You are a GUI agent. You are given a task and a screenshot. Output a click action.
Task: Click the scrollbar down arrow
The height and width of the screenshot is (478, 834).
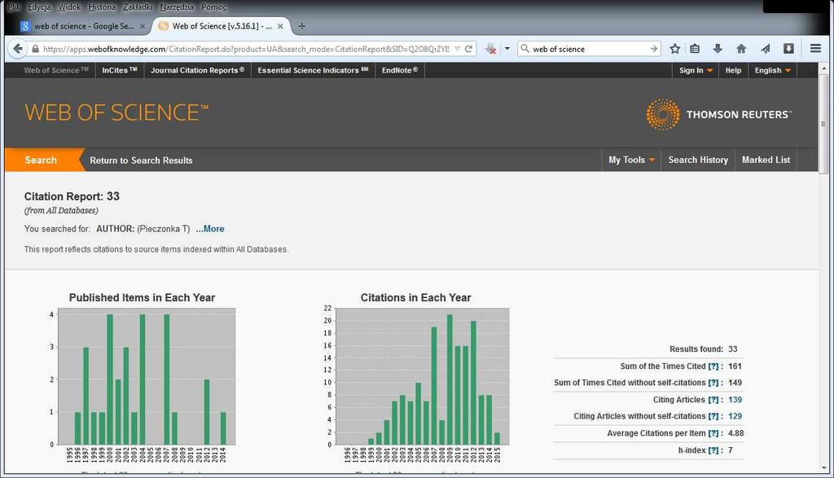coord(824,468)
